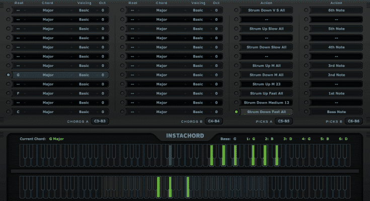Click the LED beside Strum Up Slow All
This screenshot has height=201, width=370.
click(236, 29)
